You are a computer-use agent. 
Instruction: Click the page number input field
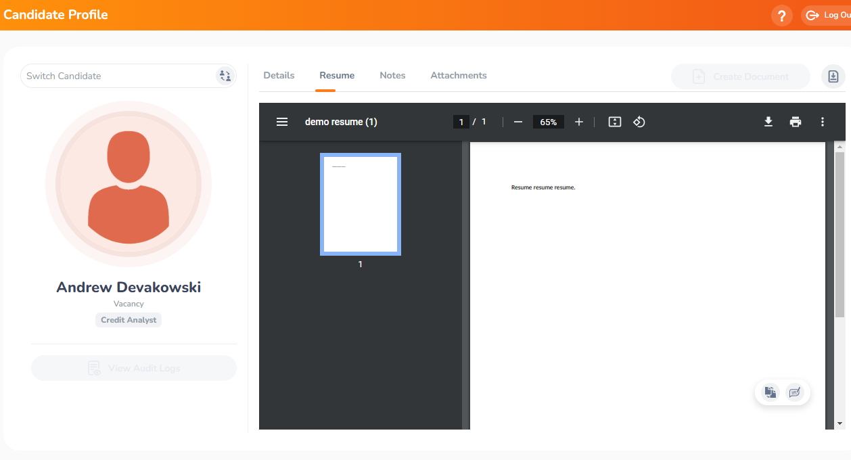tap(461, 122)
